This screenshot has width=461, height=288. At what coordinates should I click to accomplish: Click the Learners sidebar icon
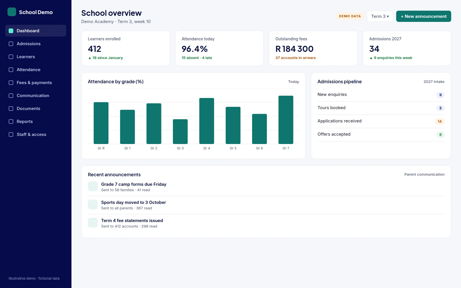point(11,57)
